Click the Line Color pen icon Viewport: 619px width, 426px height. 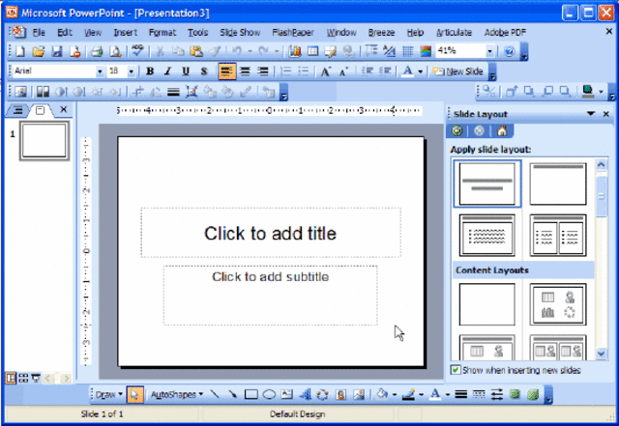pos(408,394)
